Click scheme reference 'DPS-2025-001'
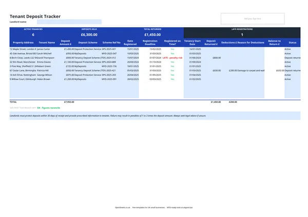This screenshot has height=217, width=308. (109, 49)
